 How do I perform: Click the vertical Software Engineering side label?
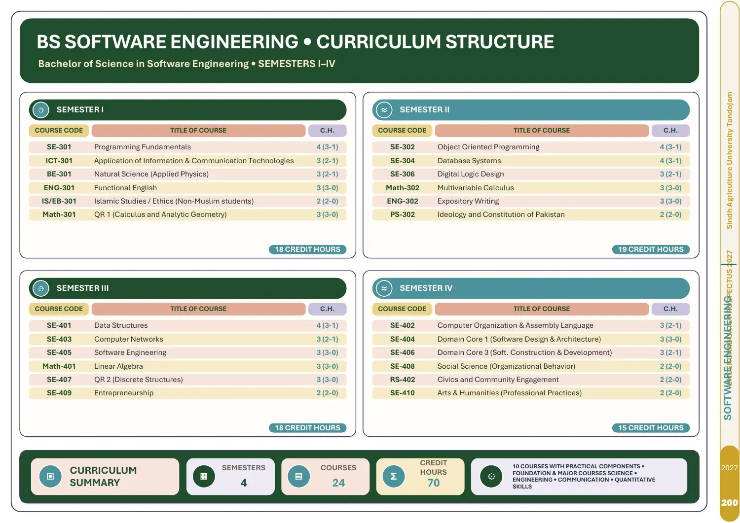[728, 358]
